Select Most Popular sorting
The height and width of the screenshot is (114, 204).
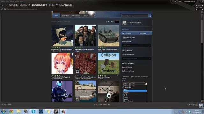coord(127,33)
